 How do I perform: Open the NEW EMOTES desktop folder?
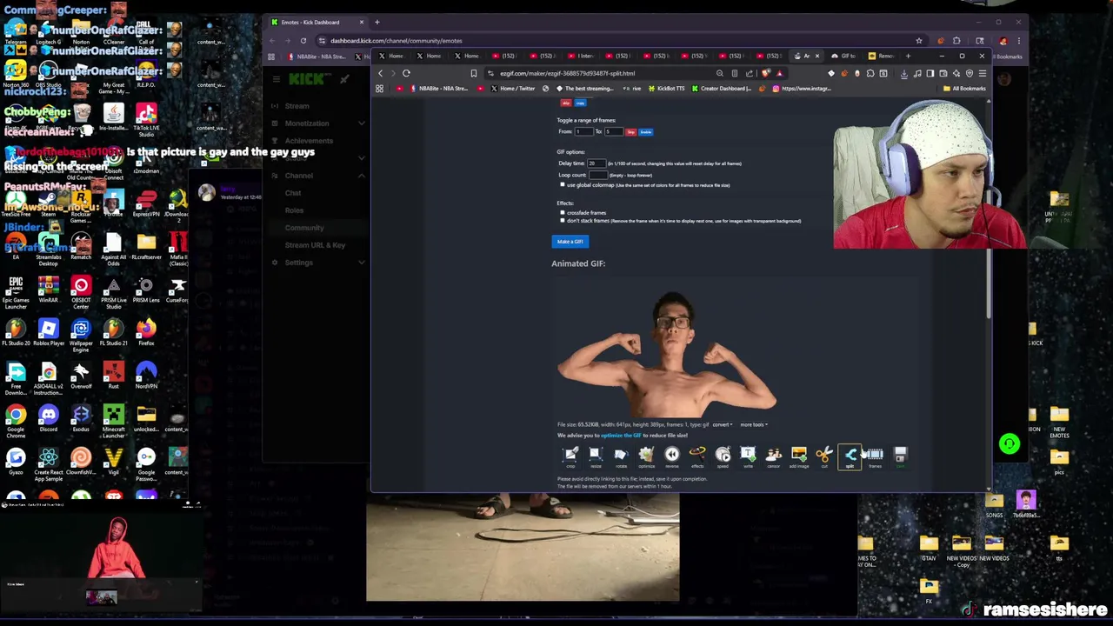point(1059,423)
